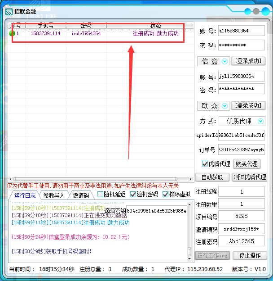The height and width of the screenshot is (281, 273).
Task: Click log line 正在提交助力数据
Action: click(69, 215)
